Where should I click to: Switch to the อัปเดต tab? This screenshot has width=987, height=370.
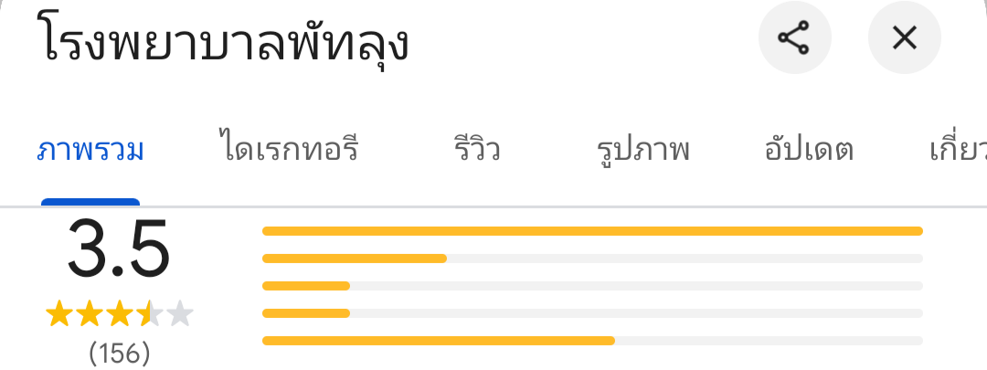(809, 149)
